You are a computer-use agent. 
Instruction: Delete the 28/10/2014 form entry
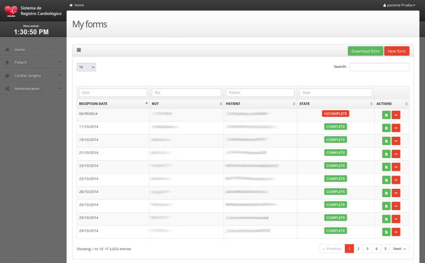pyautogui.click(x=396, y=193)
